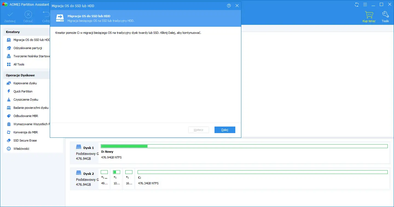Image resolution: width=394 pixels, height=207 pixels.
Task: Open All Tools in Kreatory panel
Action: point(19,64)
